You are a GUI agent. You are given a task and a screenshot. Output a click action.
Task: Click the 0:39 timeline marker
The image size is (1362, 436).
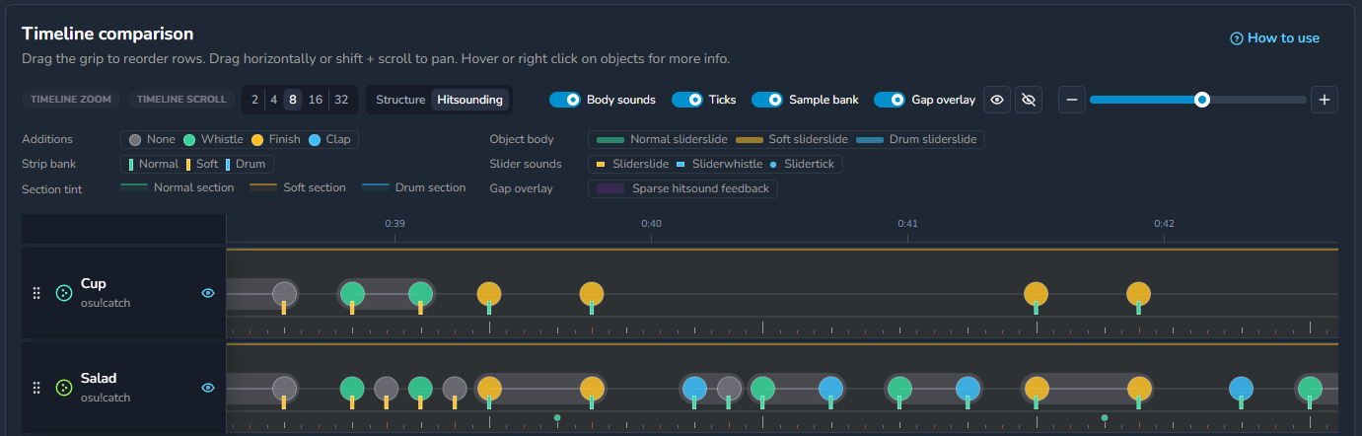[394, 224]
